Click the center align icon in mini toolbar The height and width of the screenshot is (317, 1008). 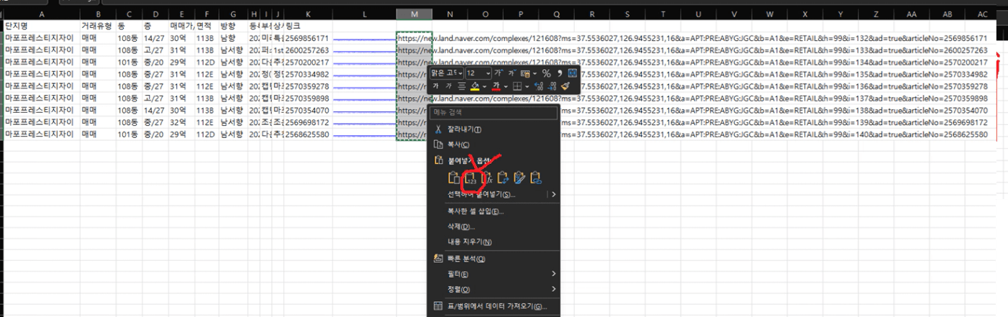coord(462,86)
